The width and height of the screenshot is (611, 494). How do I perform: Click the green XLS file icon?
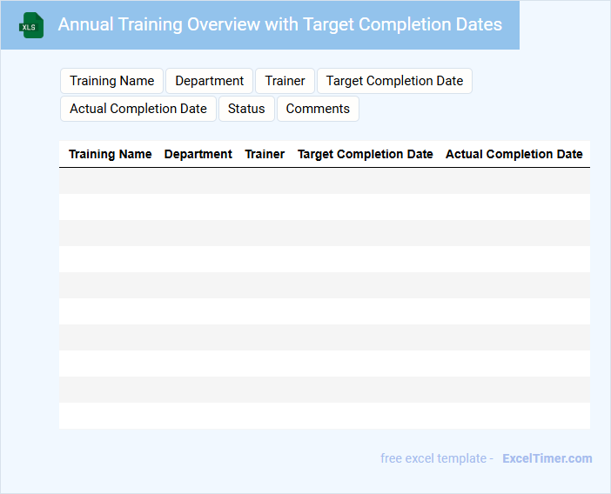pyautogui.click(x=31, y=25)
